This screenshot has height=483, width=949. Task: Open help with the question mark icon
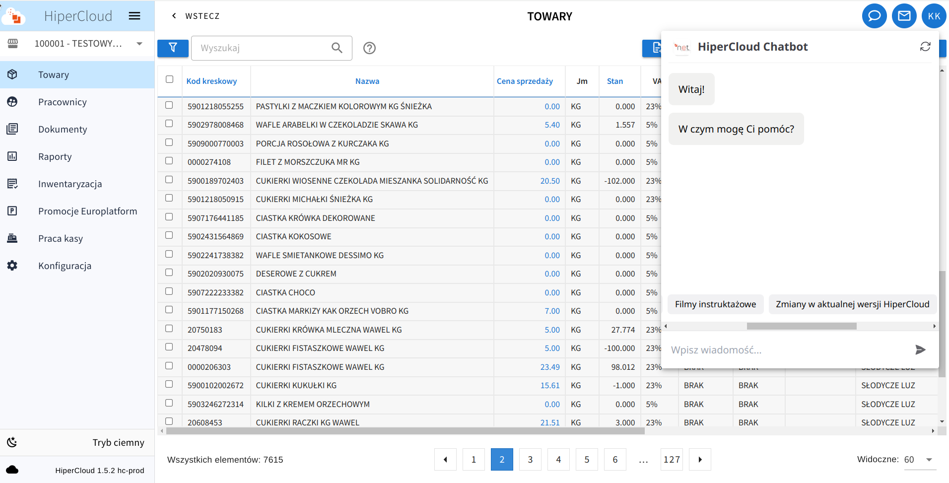pyautogui.click(x=369, y=48)
